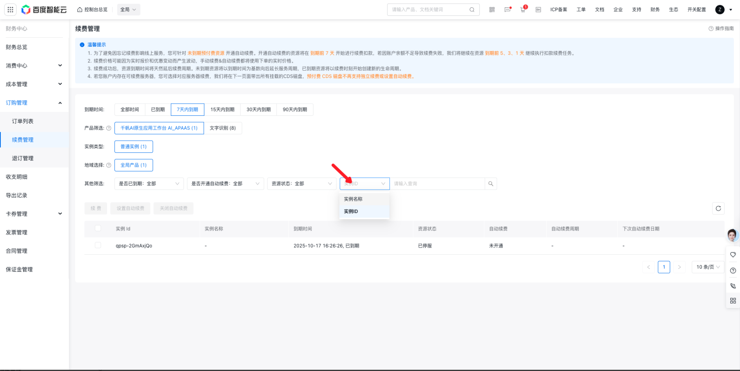This screenshot has height=371, width=740.
Task: Choose 实例名称 from the dropdown list
Action: tap(353, 199)
